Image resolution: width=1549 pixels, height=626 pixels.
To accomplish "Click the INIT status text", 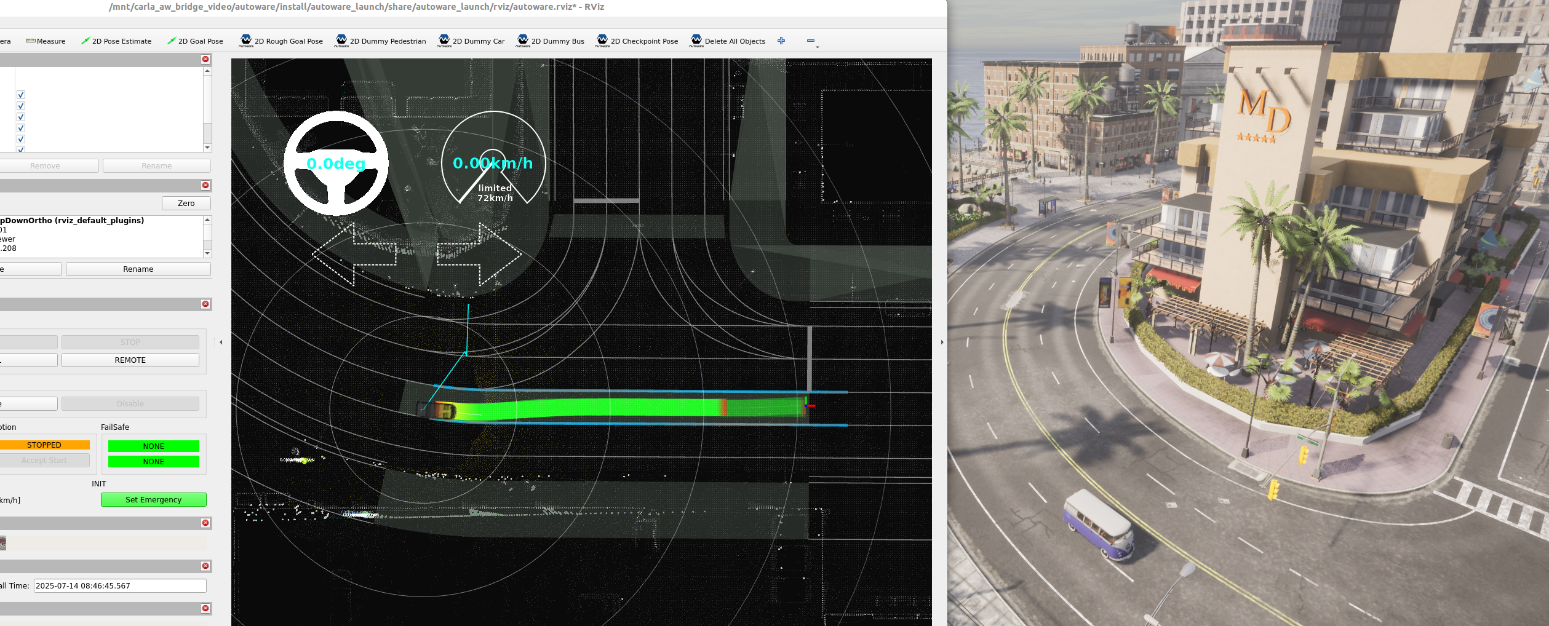I will 99,484.
